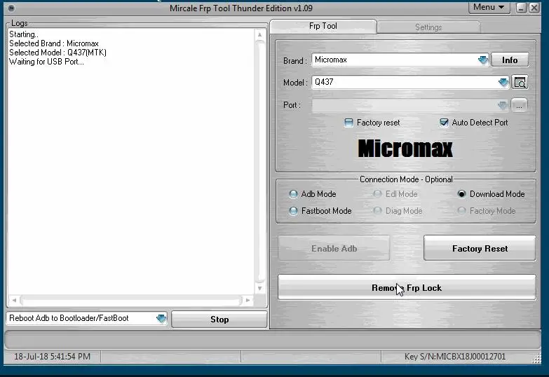The height and width of the screenshot is (377, 549).
Task: Select the Fastboot Mode radio option
Action: point(293,211)
